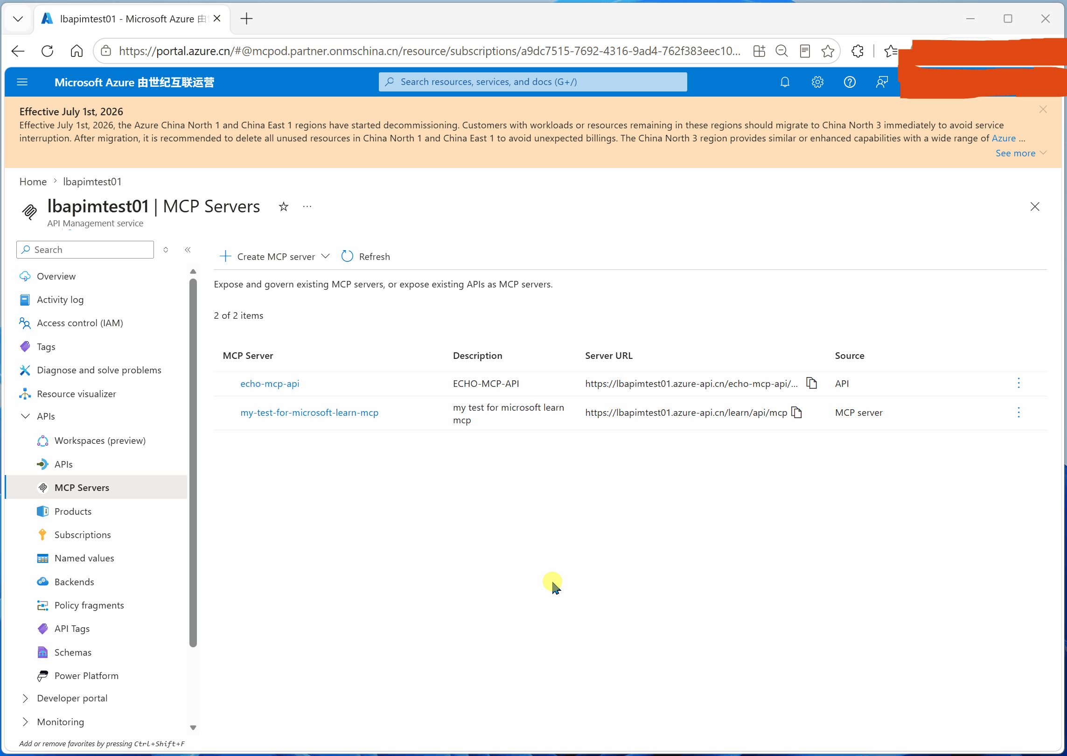Open Schemas in the sidebar
The width and height of the screenshot is (1067, 756).
click(x=73, y=652)
